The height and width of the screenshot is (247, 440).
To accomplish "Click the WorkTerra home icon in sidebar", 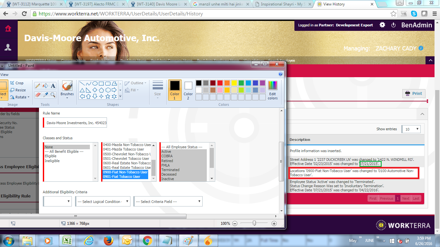I will click(8, 28).
